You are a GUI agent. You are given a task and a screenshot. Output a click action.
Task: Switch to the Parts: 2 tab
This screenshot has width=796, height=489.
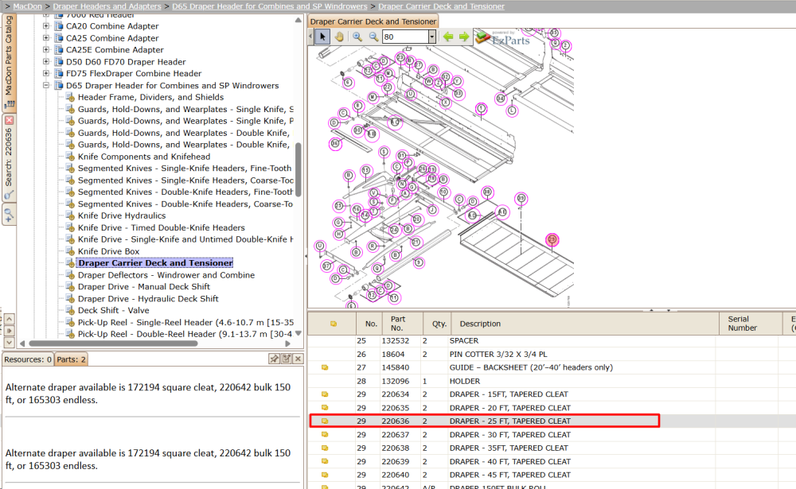coord(71,359)
